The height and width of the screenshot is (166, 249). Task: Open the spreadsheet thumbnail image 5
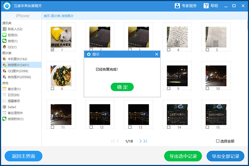point(216,37)
